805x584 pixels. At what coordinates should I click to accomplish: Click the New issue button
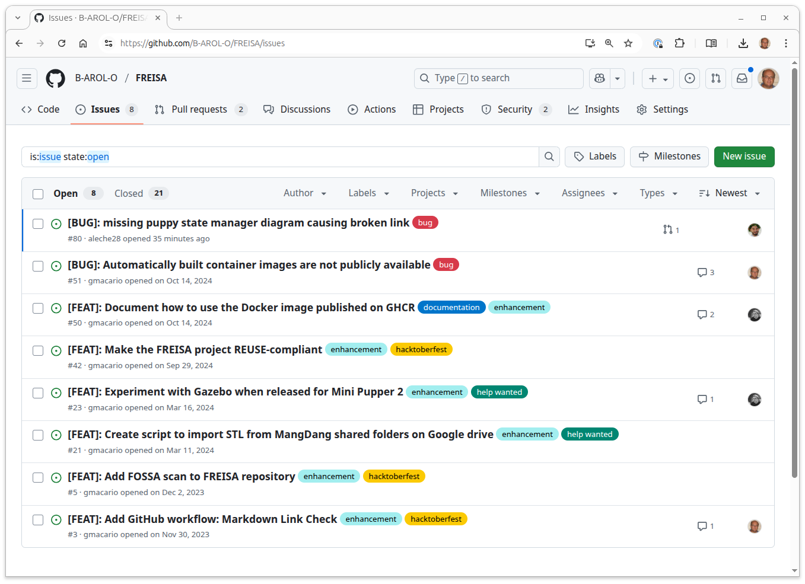tap(744, 157)
